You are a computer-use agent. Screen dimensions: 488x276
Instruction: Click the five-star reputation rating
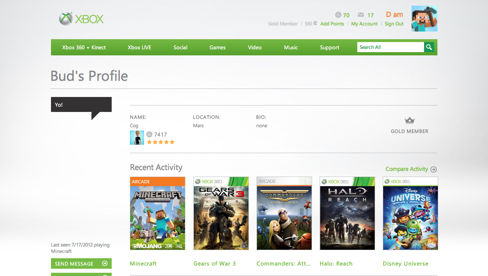(x=161, y=142)
